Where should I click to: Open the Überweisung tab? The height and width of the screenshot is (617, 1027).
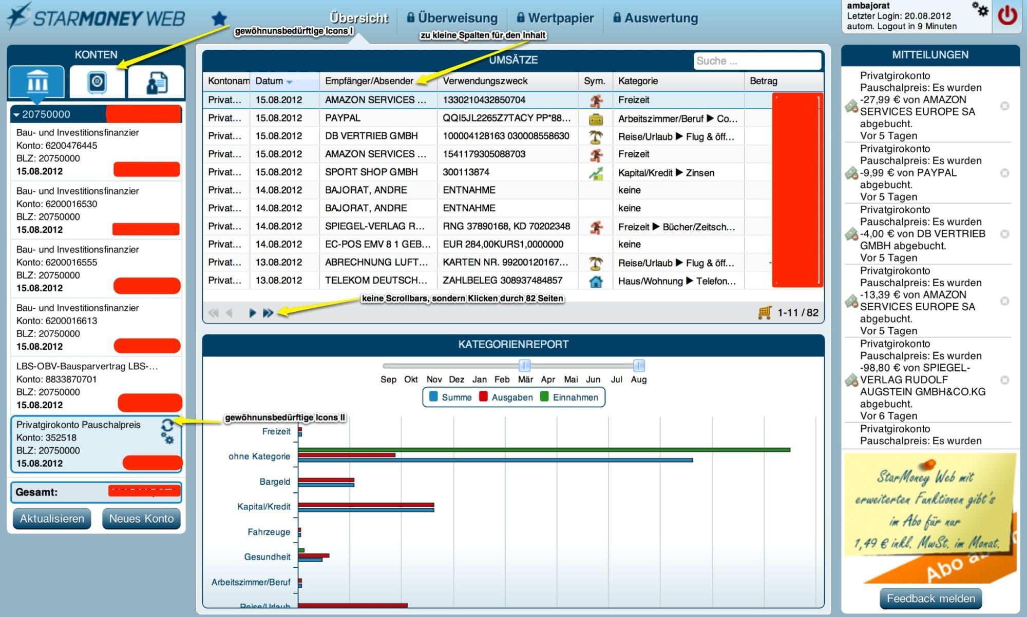point(452,18)
